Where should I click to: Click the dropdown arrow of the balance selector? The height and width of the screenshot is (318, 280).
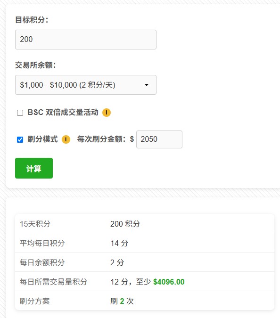pyautogui.click(x=147, y=85)
